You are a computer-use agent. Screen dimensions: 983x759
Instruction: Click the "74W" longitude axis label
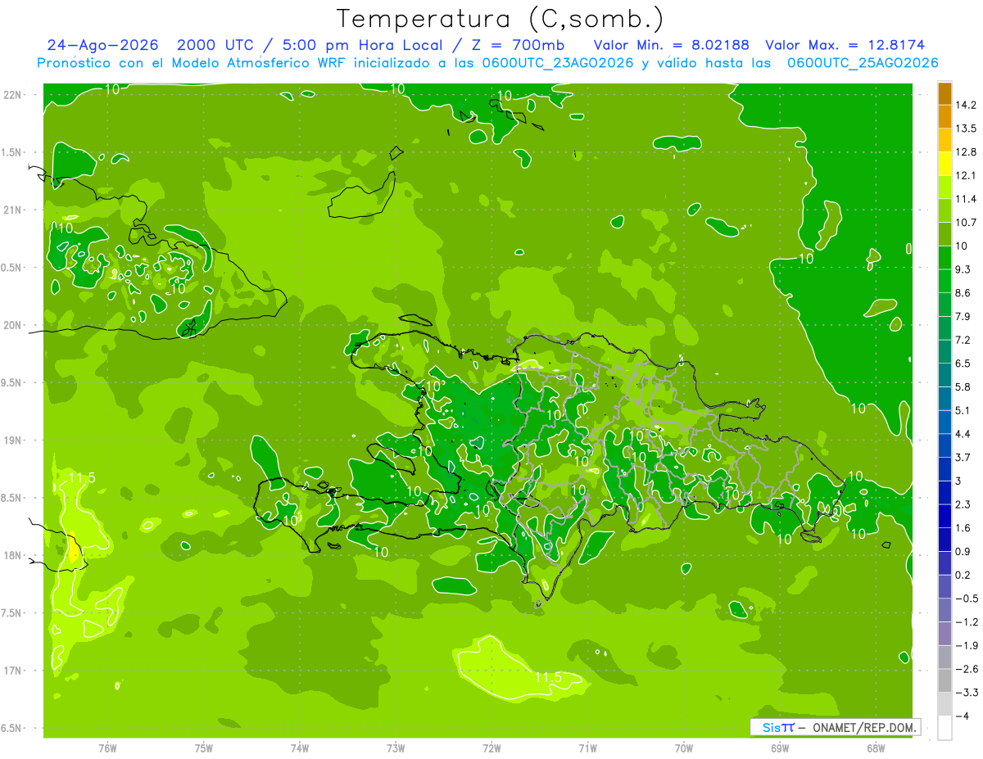coord(299,748)
